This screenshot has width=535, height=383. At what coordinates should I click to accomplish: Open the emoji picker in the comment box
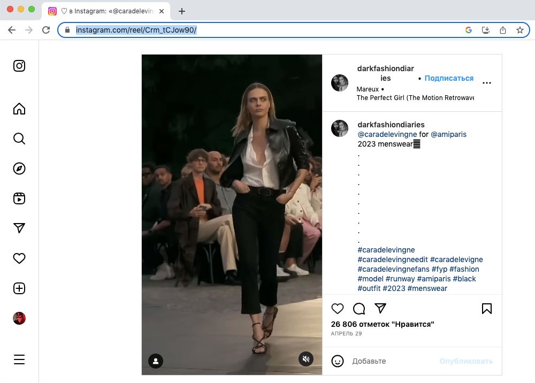[x=338, y=361]
